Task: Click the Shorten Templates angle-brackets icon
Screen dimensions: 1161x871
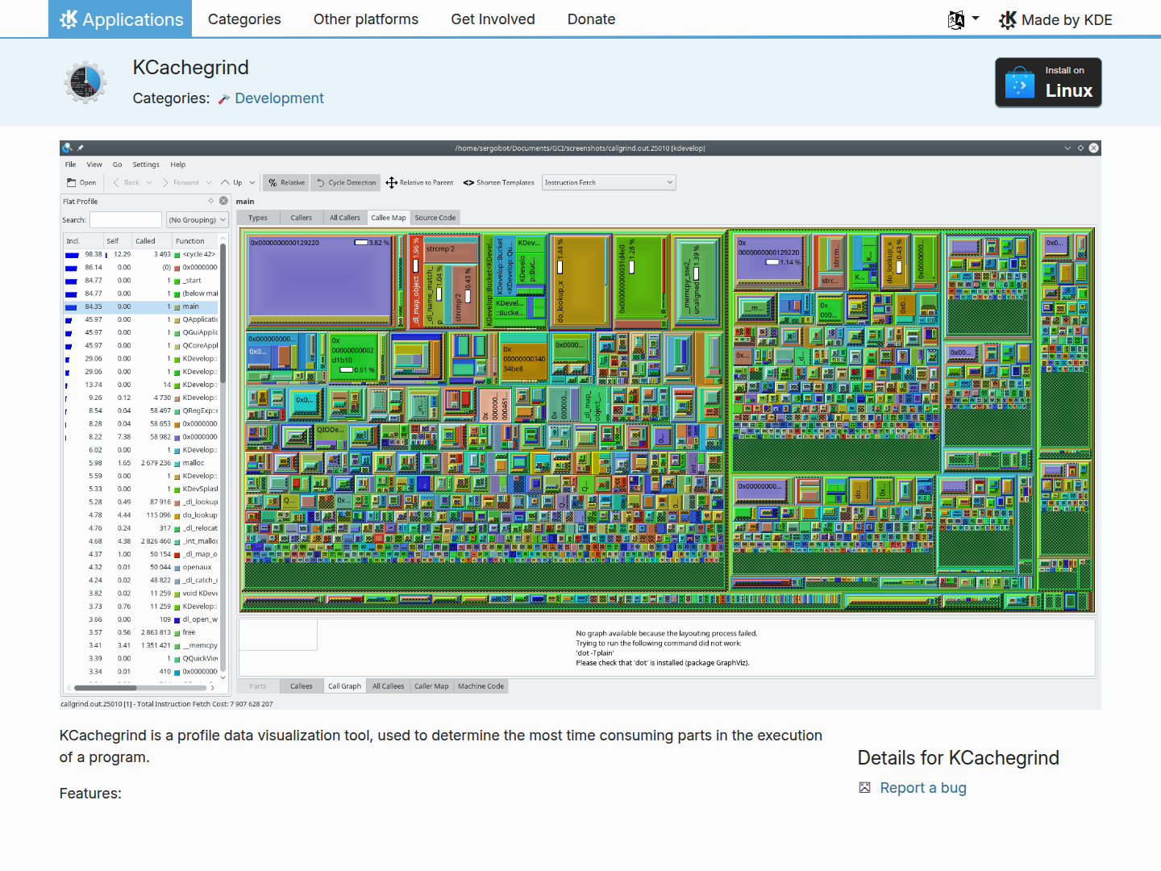Action: point(468,183)
